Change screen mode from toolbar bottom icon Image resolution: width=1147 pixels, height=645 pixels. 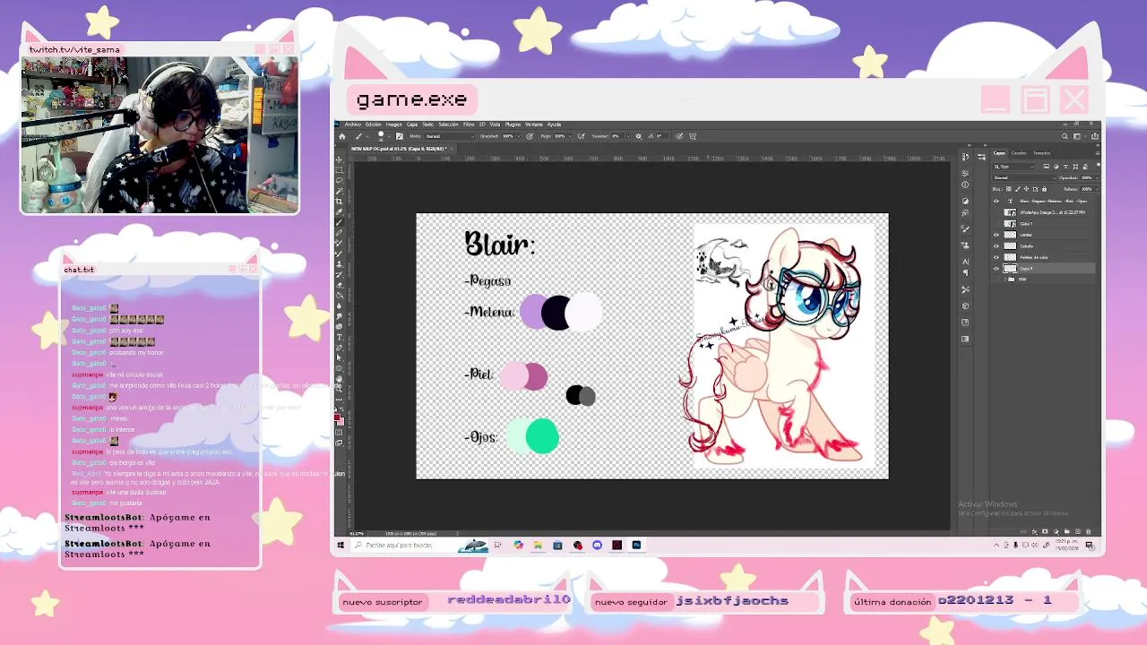click(339, 443)
